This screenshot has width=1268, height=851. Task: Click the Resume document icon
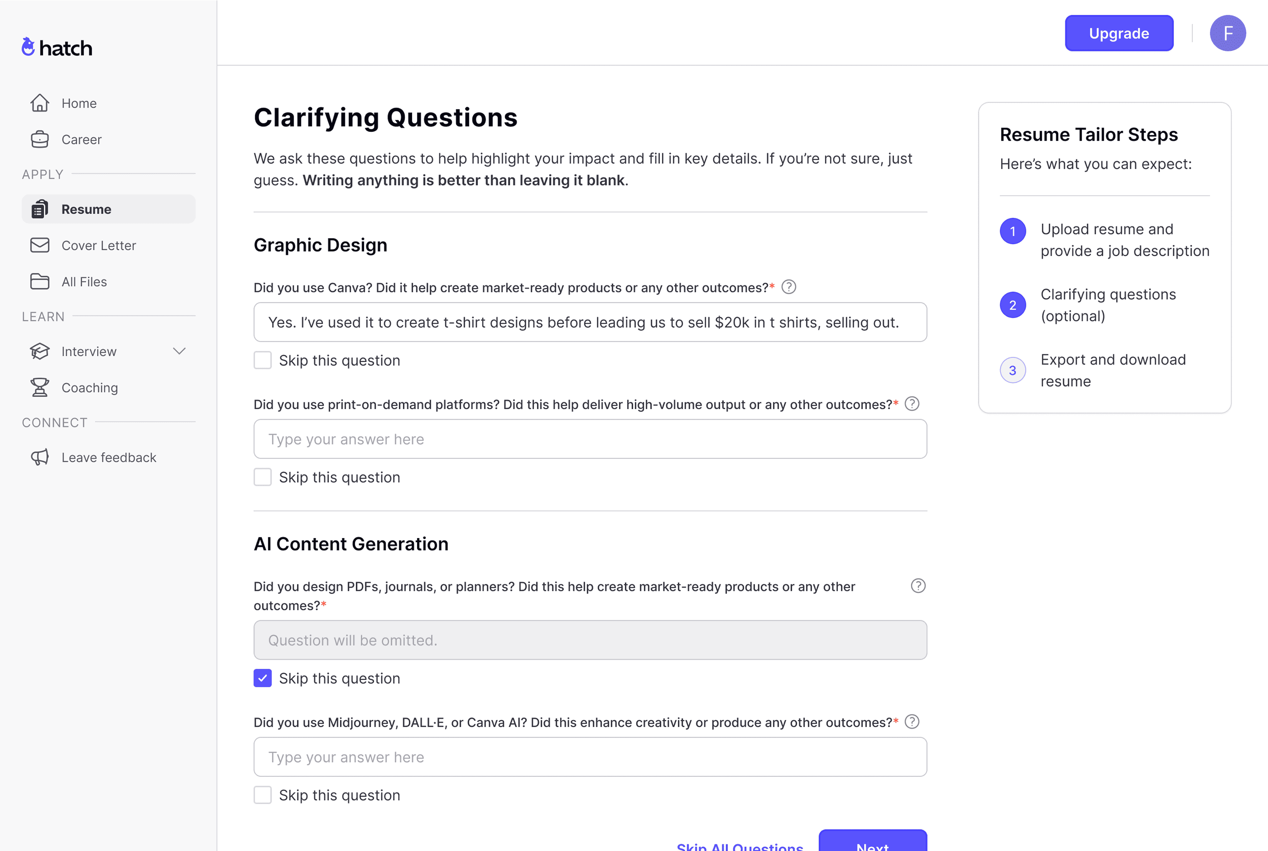coord(40,209)
